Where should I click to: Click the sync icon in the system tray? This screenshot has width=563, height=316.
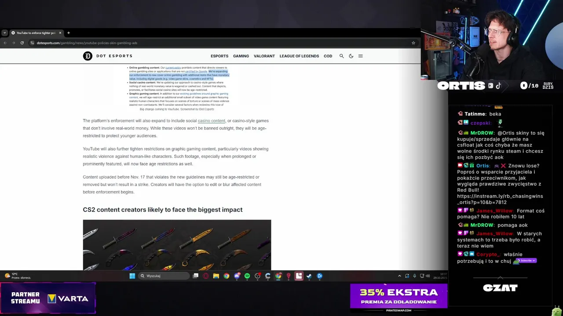click(407, 276)
